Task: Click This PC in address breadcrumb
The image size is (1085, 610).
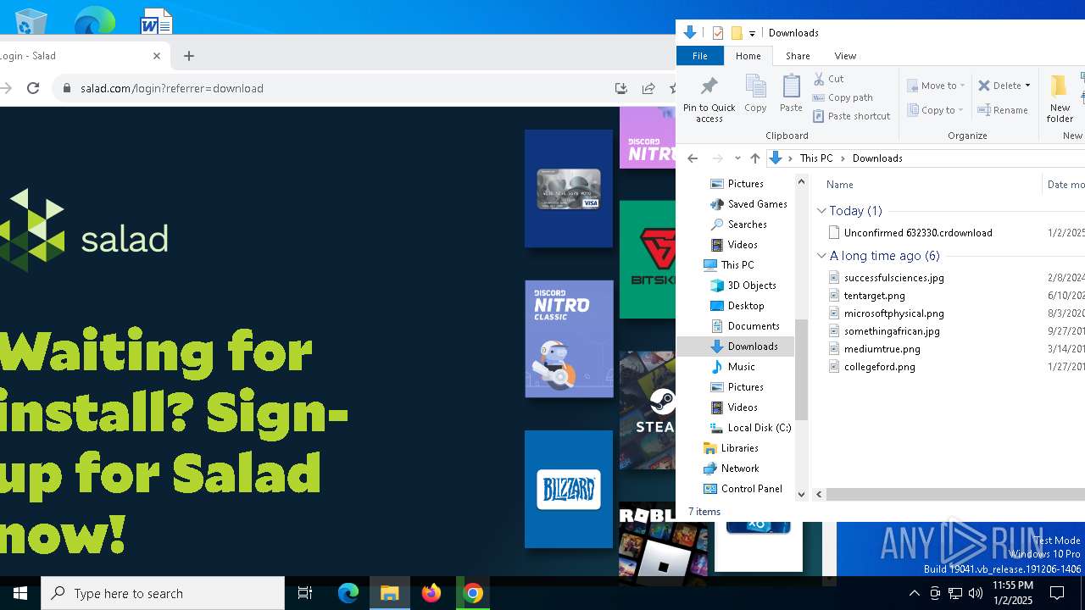Action: (816, 158)
